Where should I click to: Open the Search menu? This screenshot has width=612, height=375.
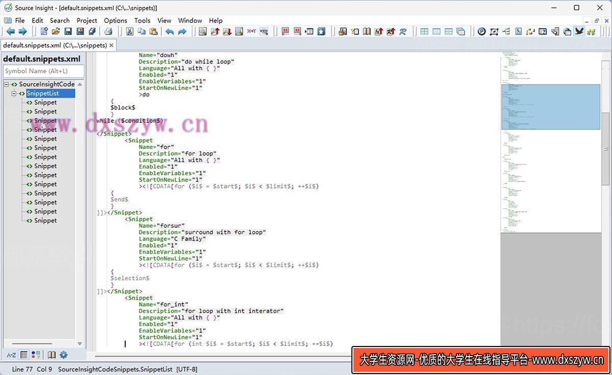[x=60, y=20]
